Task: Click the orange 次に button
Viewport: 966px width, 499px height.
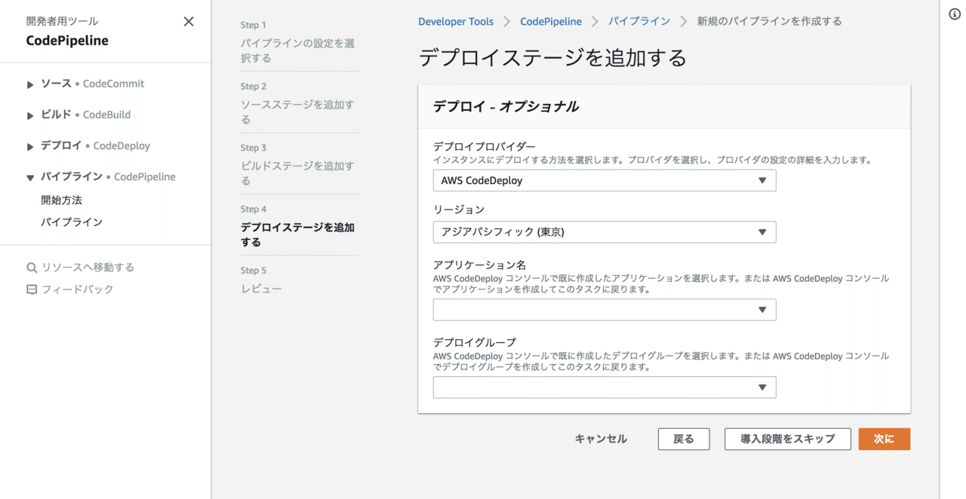Action: [x=884, y=439]
